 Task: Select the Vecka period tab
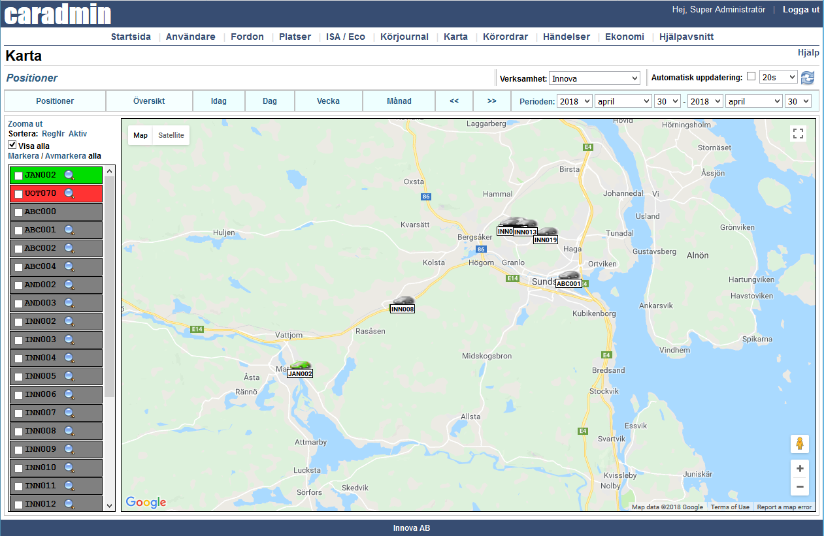pyautogui.click(x=328, y=101)
